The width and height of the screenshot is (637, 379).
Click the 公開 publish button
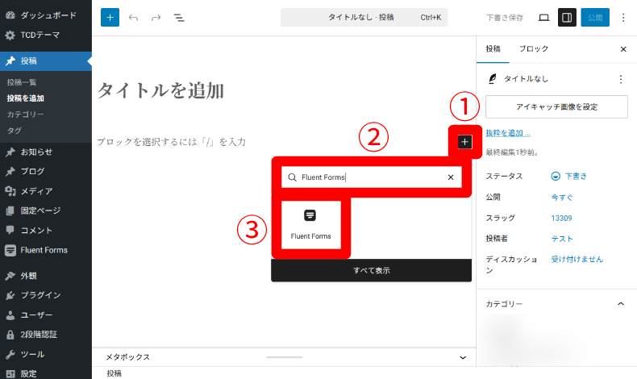pyautogui.click(x=595, y=18)
